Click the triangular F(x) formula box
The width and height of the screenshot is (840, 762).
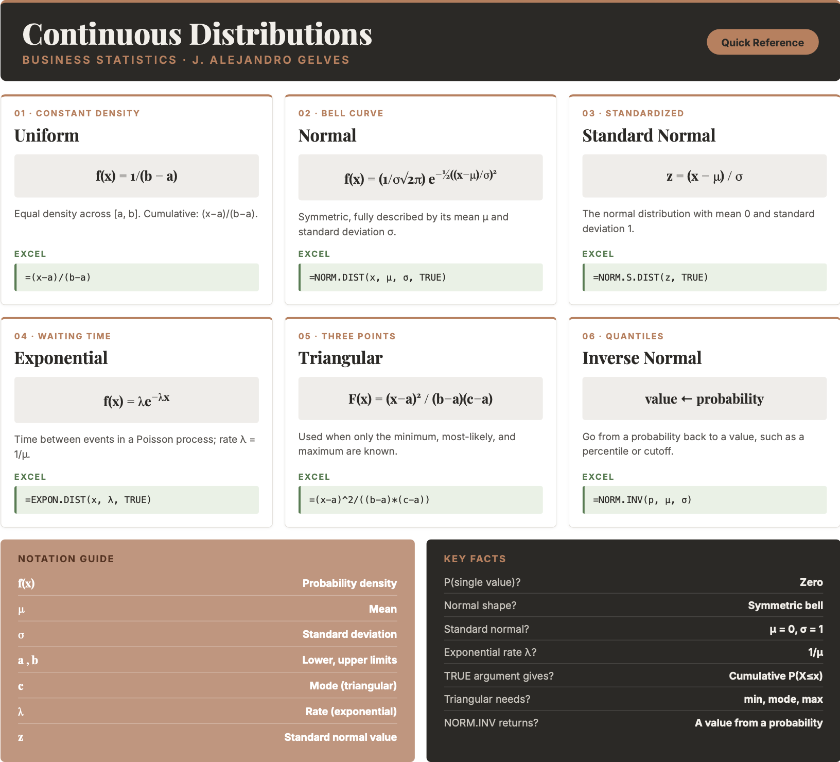tap(421, 399)
